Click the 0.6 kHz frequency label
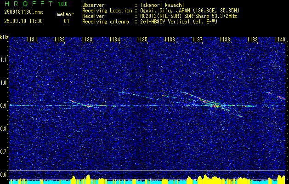The width and height of the screenshot is (289, 184). [4, 175]
